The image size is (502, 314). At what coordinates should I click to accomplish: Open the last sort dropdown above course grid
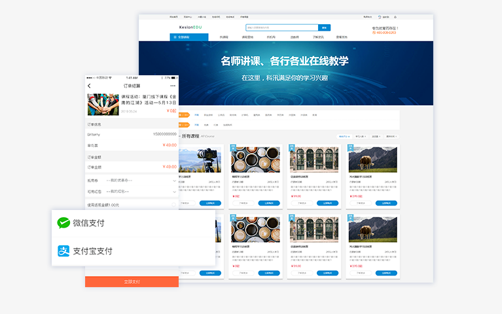pos(391,136)
